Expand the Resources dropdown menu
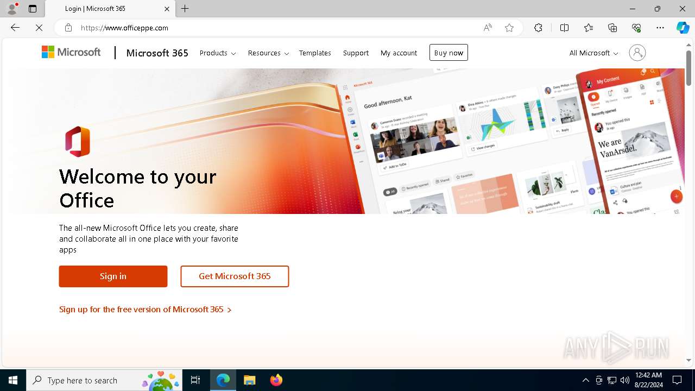Screen dimensions: 695x391 [268, 53]
